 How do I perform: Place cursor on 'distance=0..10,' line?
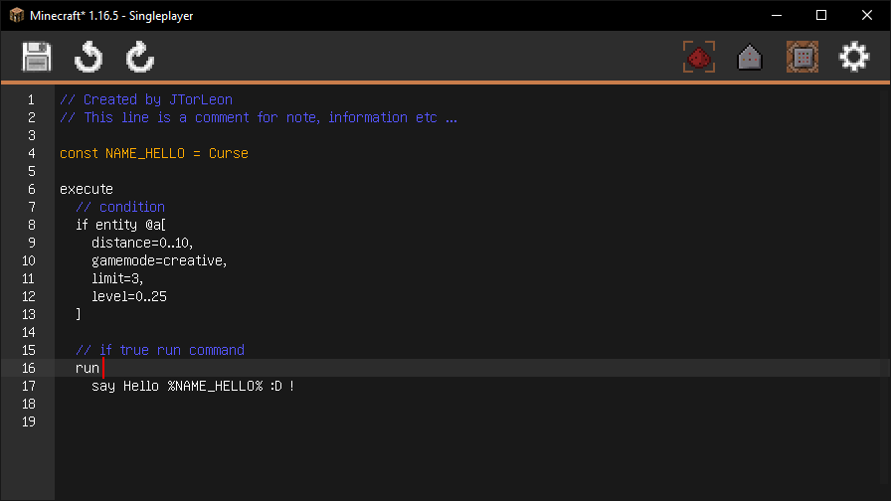click(x=142, y=243)
